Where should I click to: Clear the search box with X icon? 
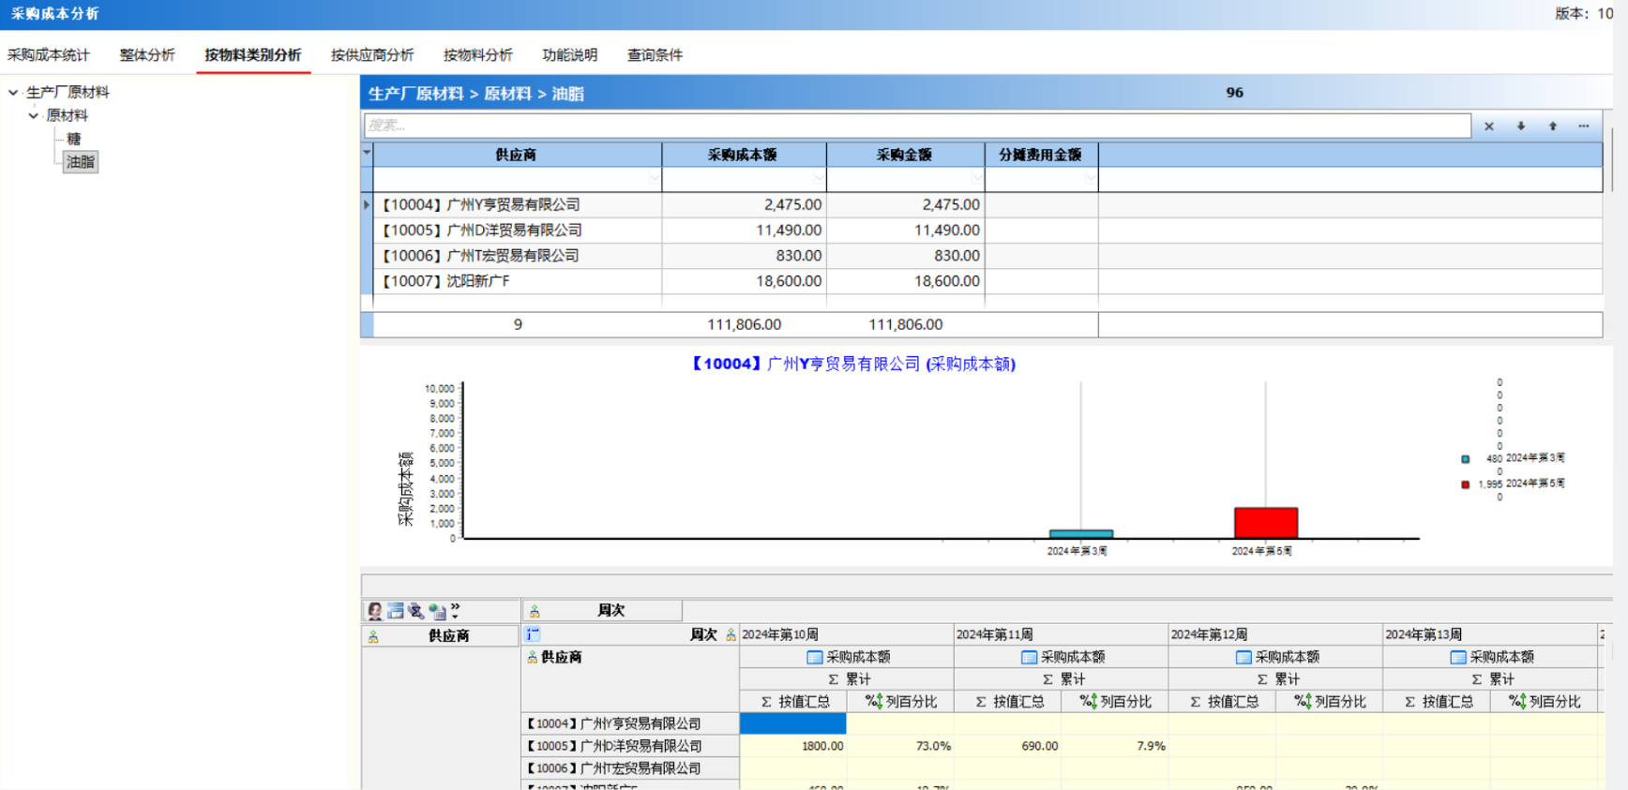[1488, 127]
